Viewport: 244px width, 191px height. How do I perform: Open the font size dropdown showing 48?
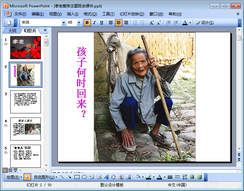click(79, 23)
